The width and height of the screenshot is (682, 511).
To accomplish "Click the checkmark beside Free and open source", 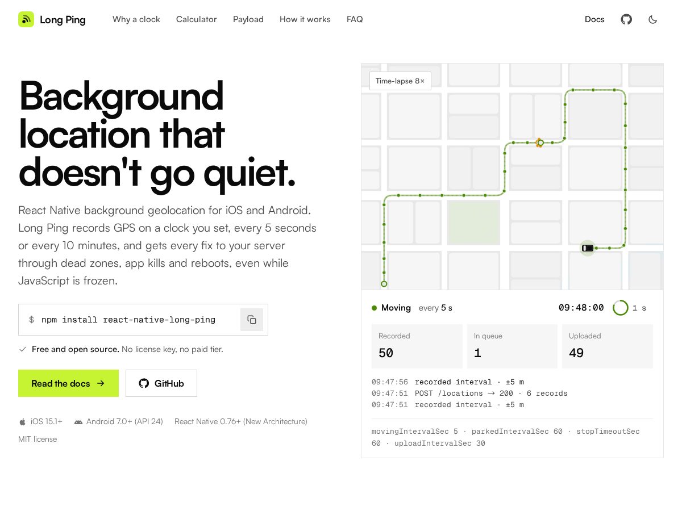I will [x=23, y=349].
